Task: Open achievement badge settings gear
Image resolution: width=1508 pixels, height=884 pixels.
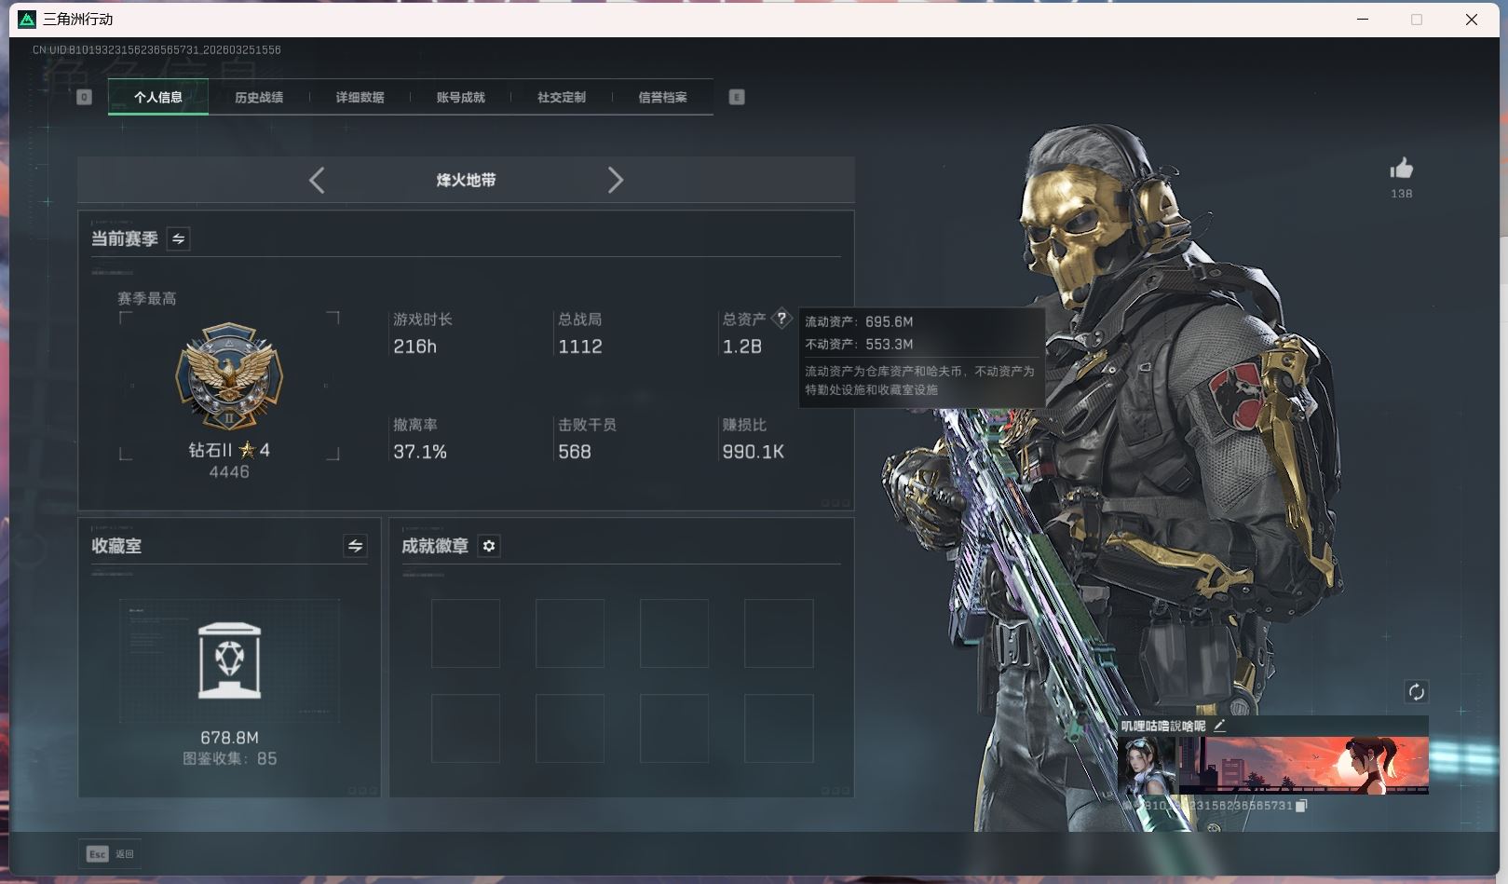Action: (489, 546)
